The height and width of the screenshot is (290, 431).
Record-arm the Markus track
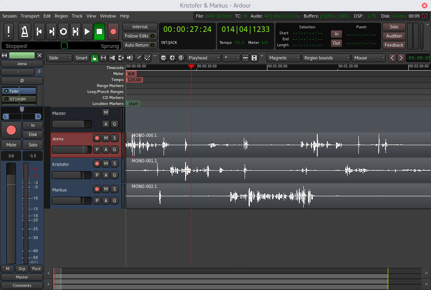click(x=97, y=189)
